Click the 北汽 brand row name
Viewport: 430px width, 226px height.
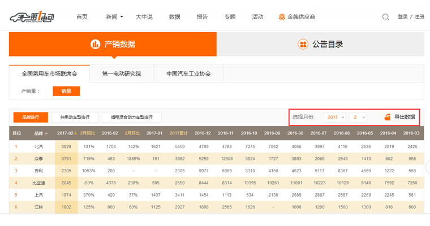[38, 146]
